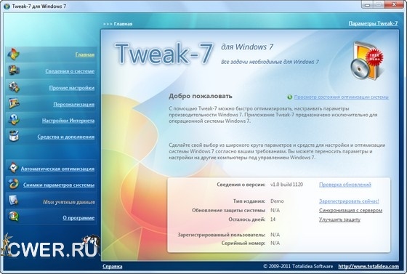The image size is (407, 274).
Task: Click version value v1.0 build 1120
Action: (x=286, y=185)
